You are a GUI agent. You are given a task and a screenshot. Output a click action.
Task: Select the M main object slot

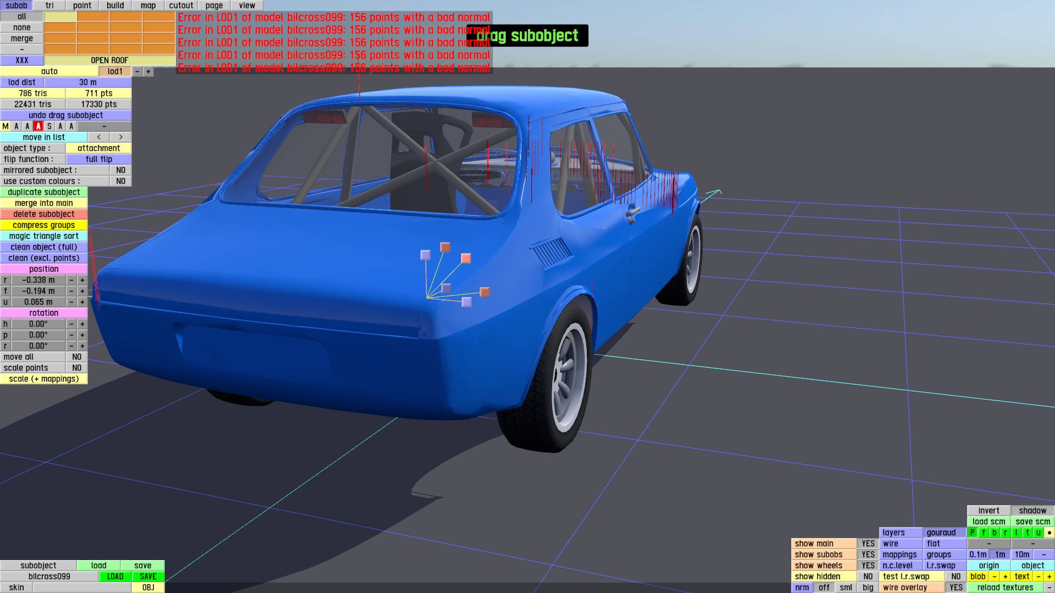pos(5,126)
